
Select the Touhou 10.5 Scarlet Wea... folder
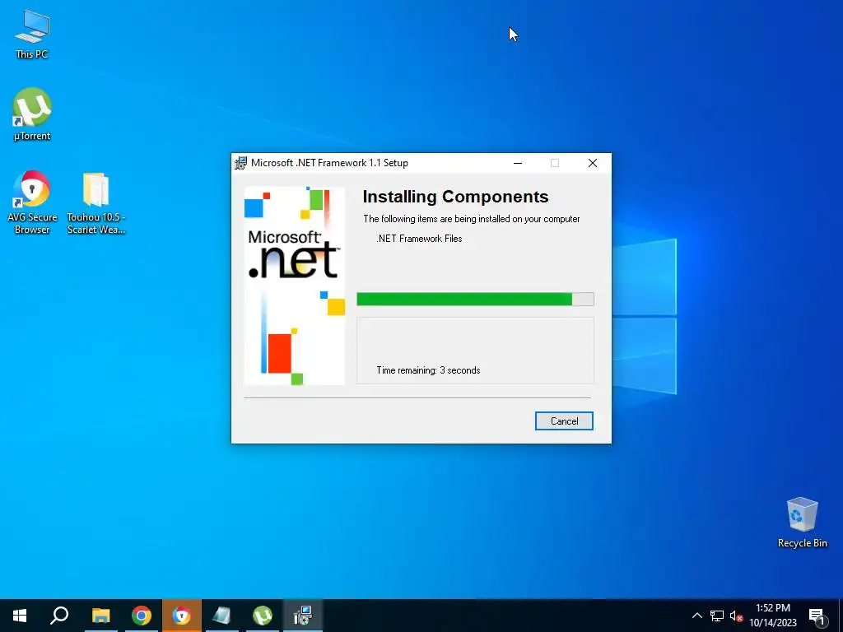pyautogui.click(x=95, y=202)
